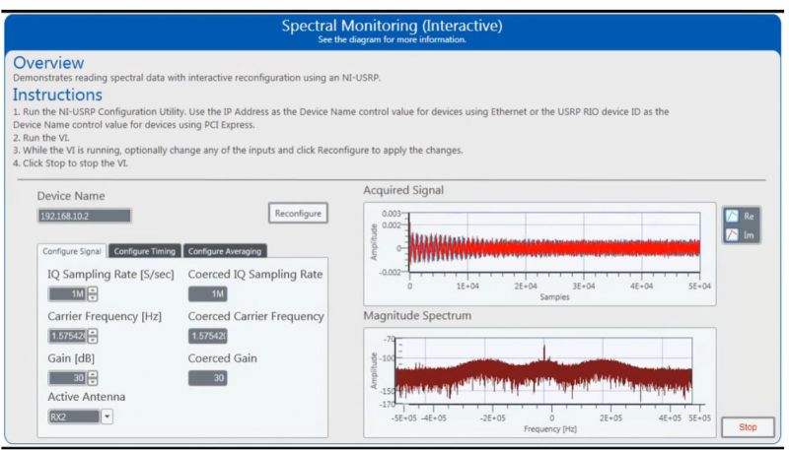Adjust the Gain stepper arrows
The width and height of the screenshot is (789, 450).
(x=93, y=378)
